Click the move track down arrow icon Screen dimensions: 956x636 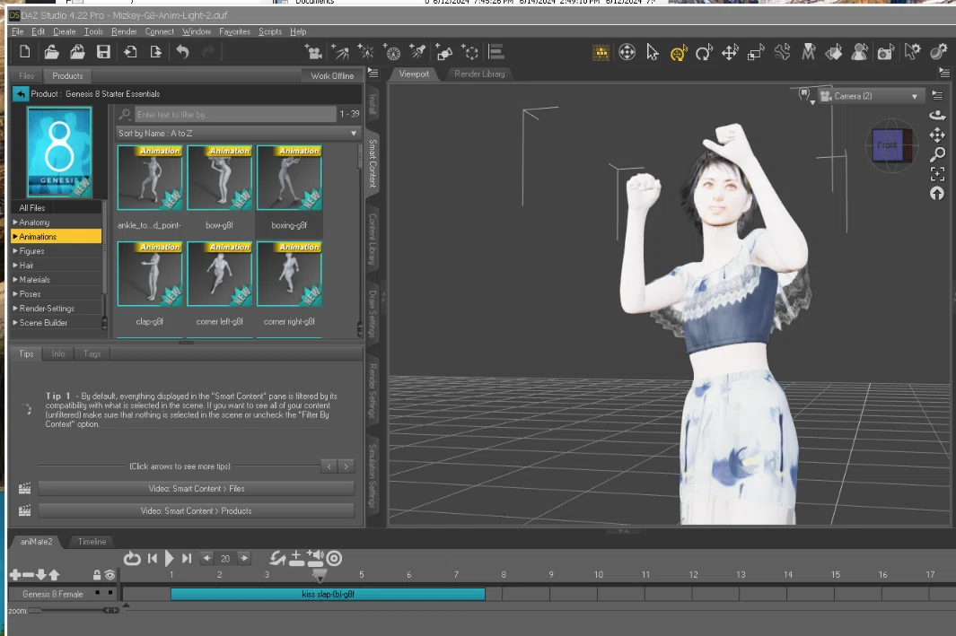click(41, 574)
